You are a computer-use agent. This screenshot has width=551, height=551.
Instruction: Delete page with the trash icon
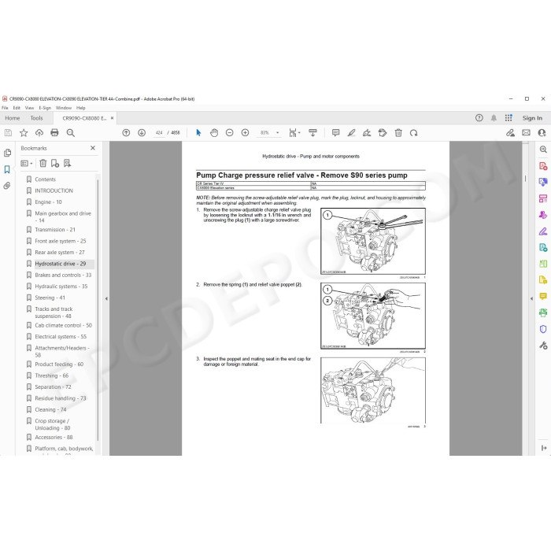click(x=398, y=133)
